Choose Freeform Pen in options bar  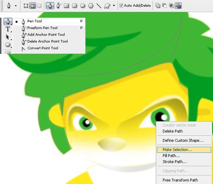(59, 6)
